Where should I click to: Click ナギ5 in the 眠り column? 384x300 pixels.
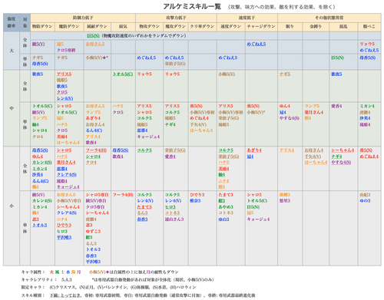pyautogui.click(x=285, y=74)
